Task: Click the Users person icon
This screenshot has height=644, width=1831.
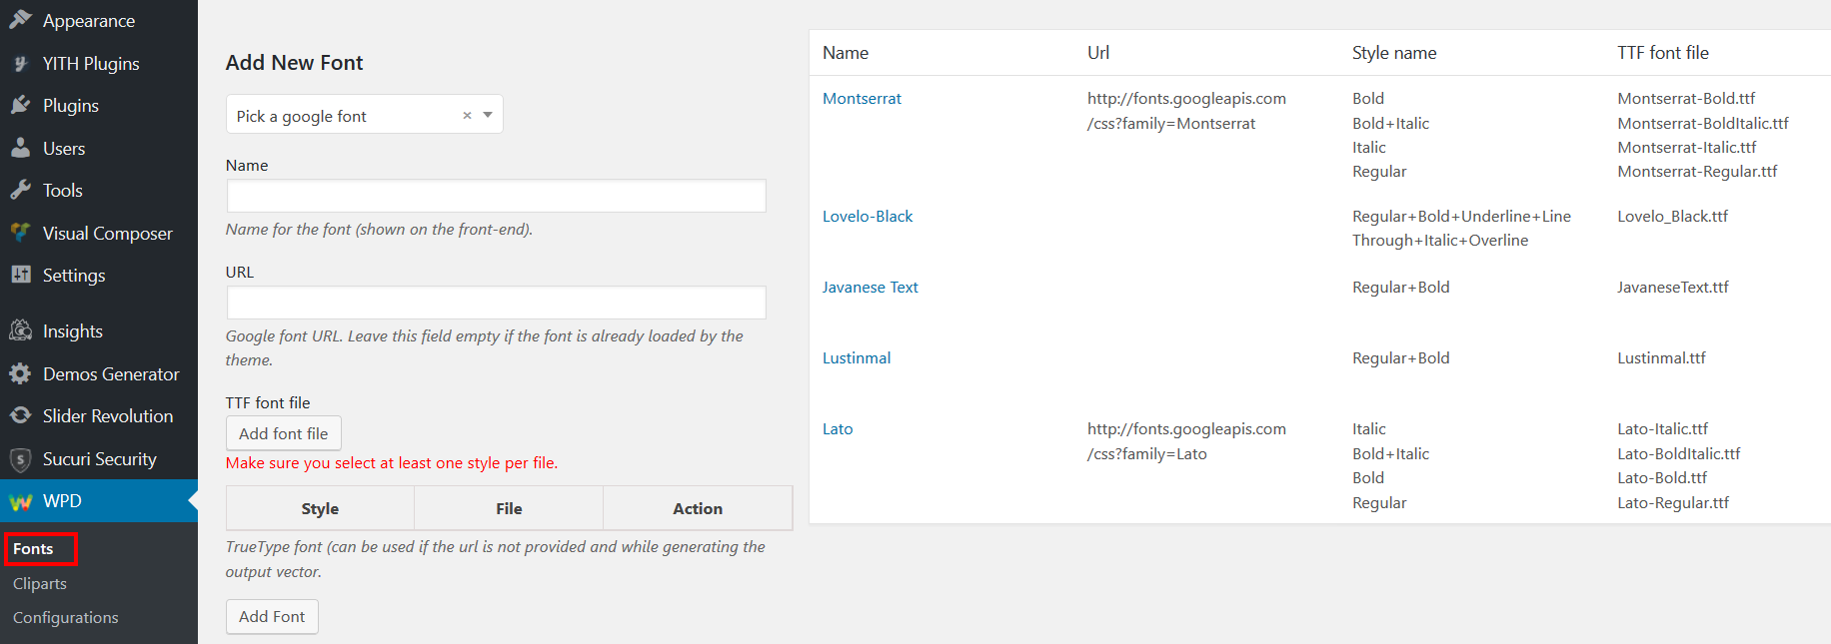Action: click(x=20, y=148)
